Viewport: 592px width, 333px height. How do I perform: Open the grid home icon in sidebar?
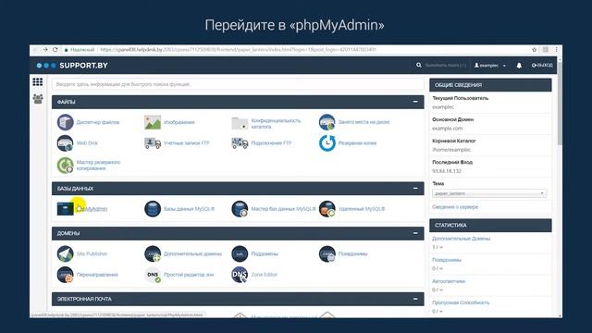pos(37,82)
